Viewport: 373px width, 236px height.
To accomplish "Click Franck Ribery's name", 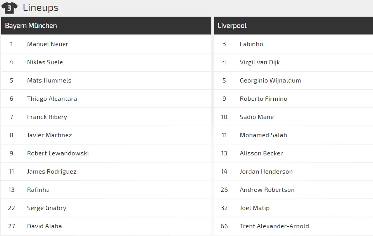I will pos(47,117).
